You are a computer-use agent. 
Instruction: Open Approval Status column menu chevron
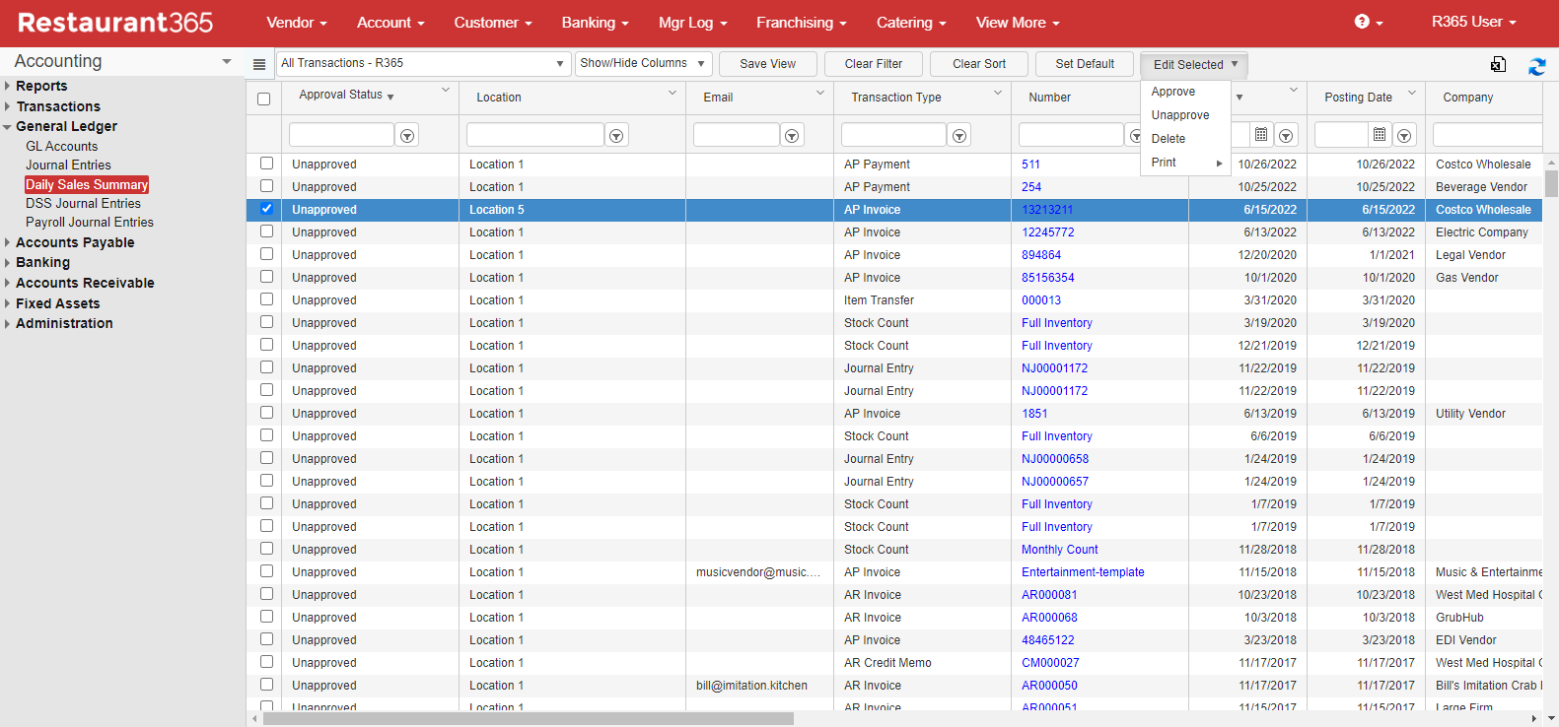click(446, 91)
